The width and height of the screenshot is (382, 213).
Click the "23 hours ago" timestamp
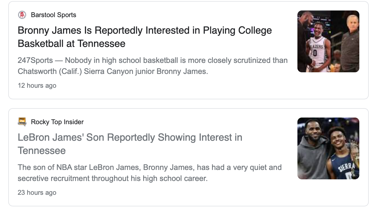[x=37, y=193]
